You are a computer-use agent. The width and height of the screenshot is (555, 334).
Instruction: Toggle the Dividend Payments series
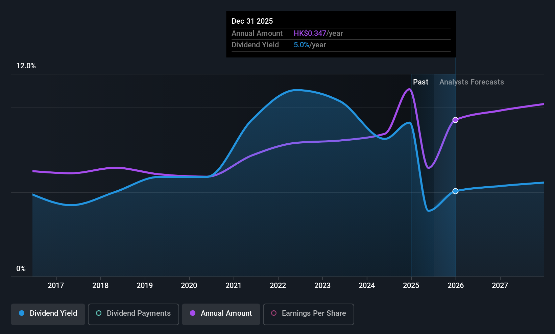tap(134, 314)
